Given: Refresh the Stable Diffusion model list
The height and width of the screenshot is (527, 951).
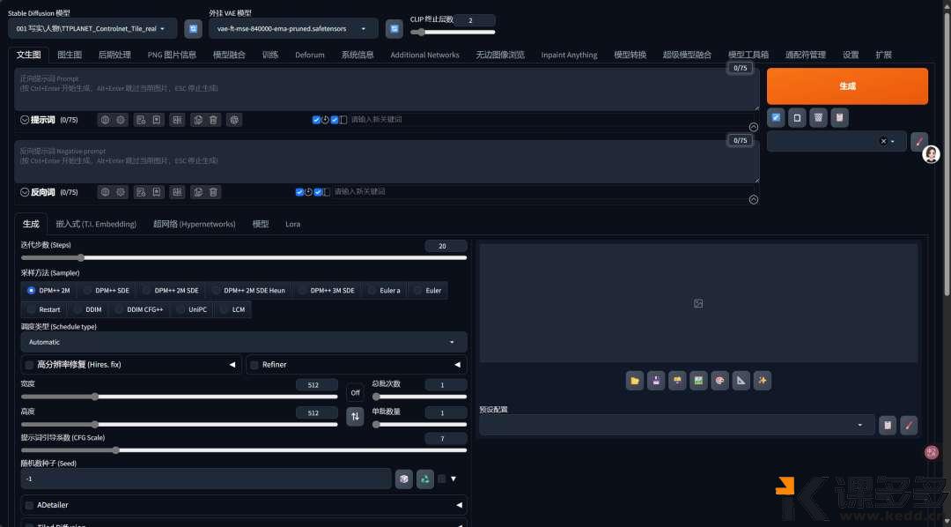Looking at the screenshot, I should click(x=193, y=29).
